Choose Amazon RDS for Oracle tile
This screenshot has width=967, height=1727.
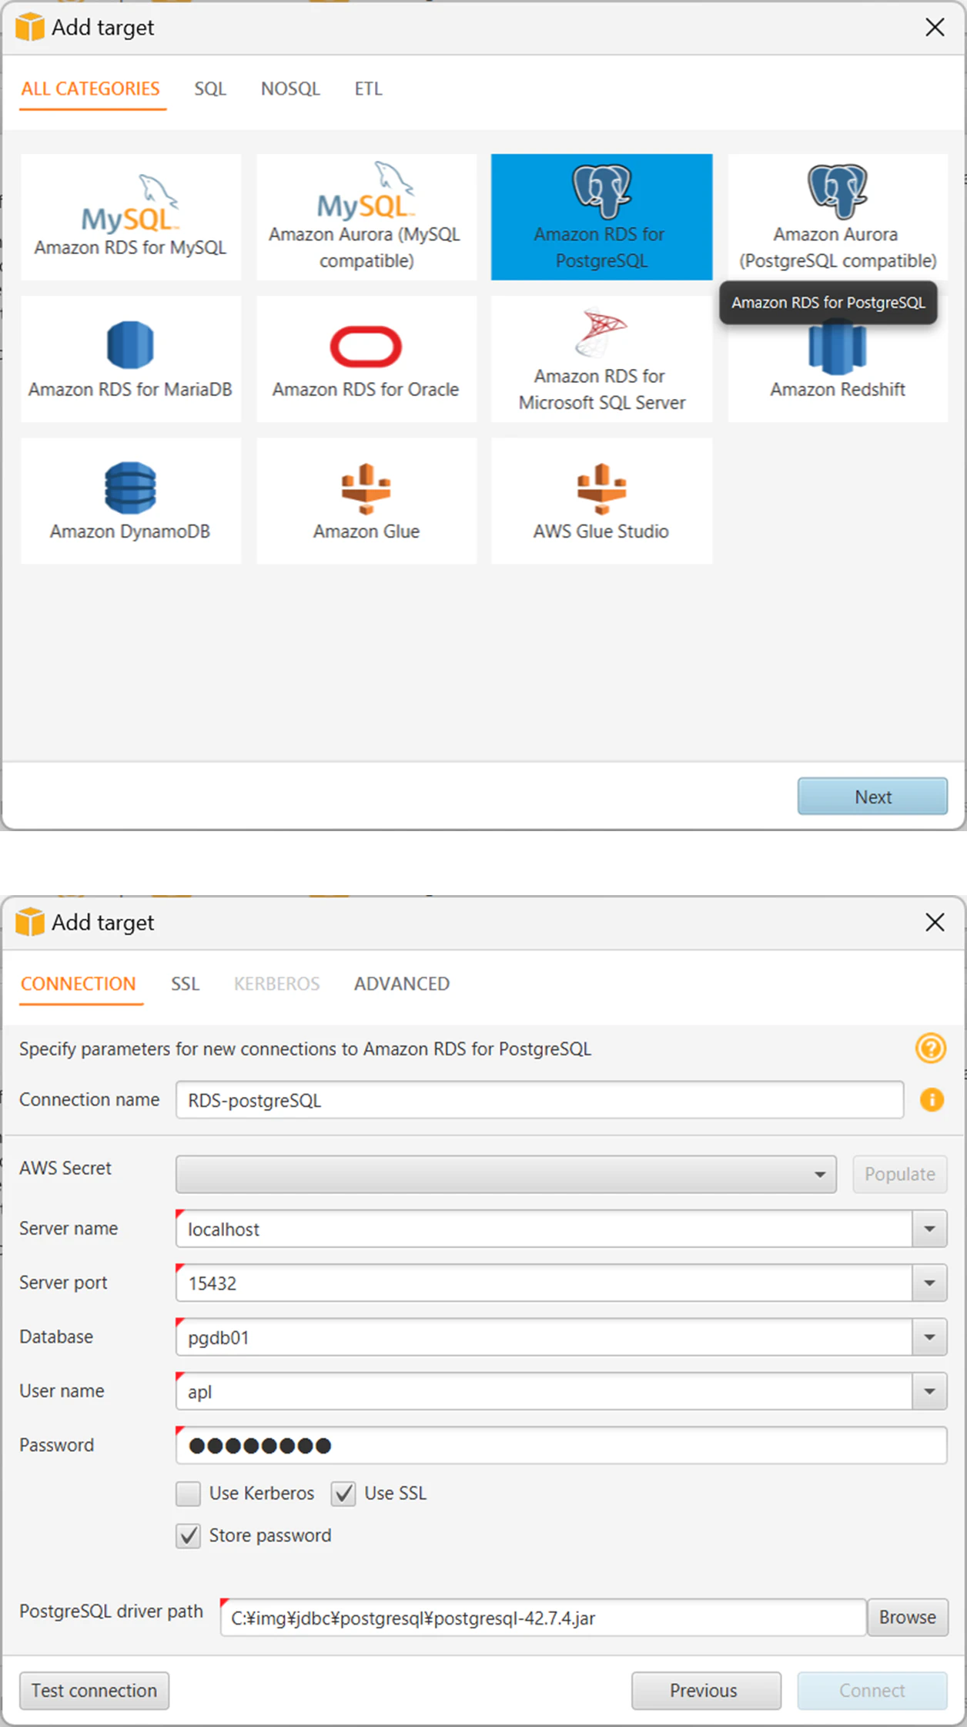click(x=366, y=358)
